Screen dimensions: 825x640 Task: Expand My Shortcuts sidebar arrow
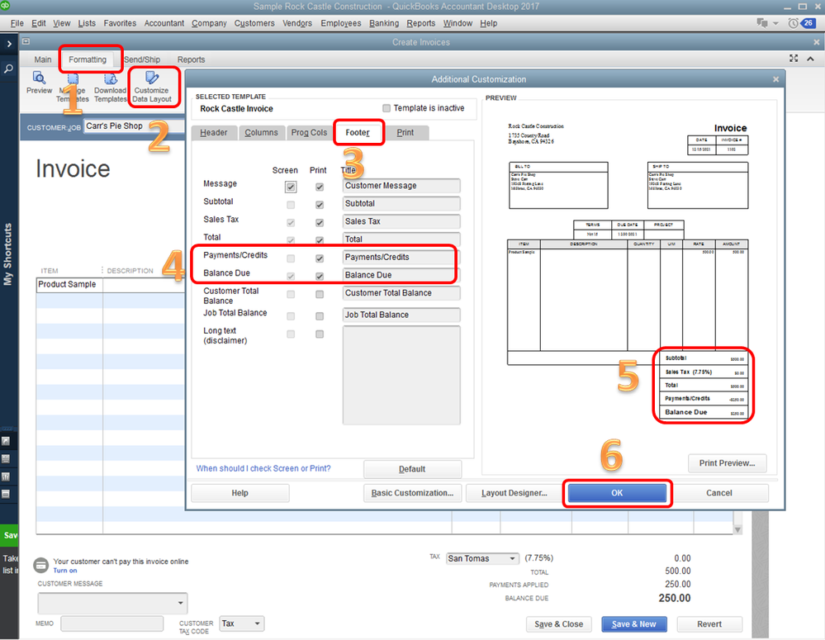(x=9, y=44)
